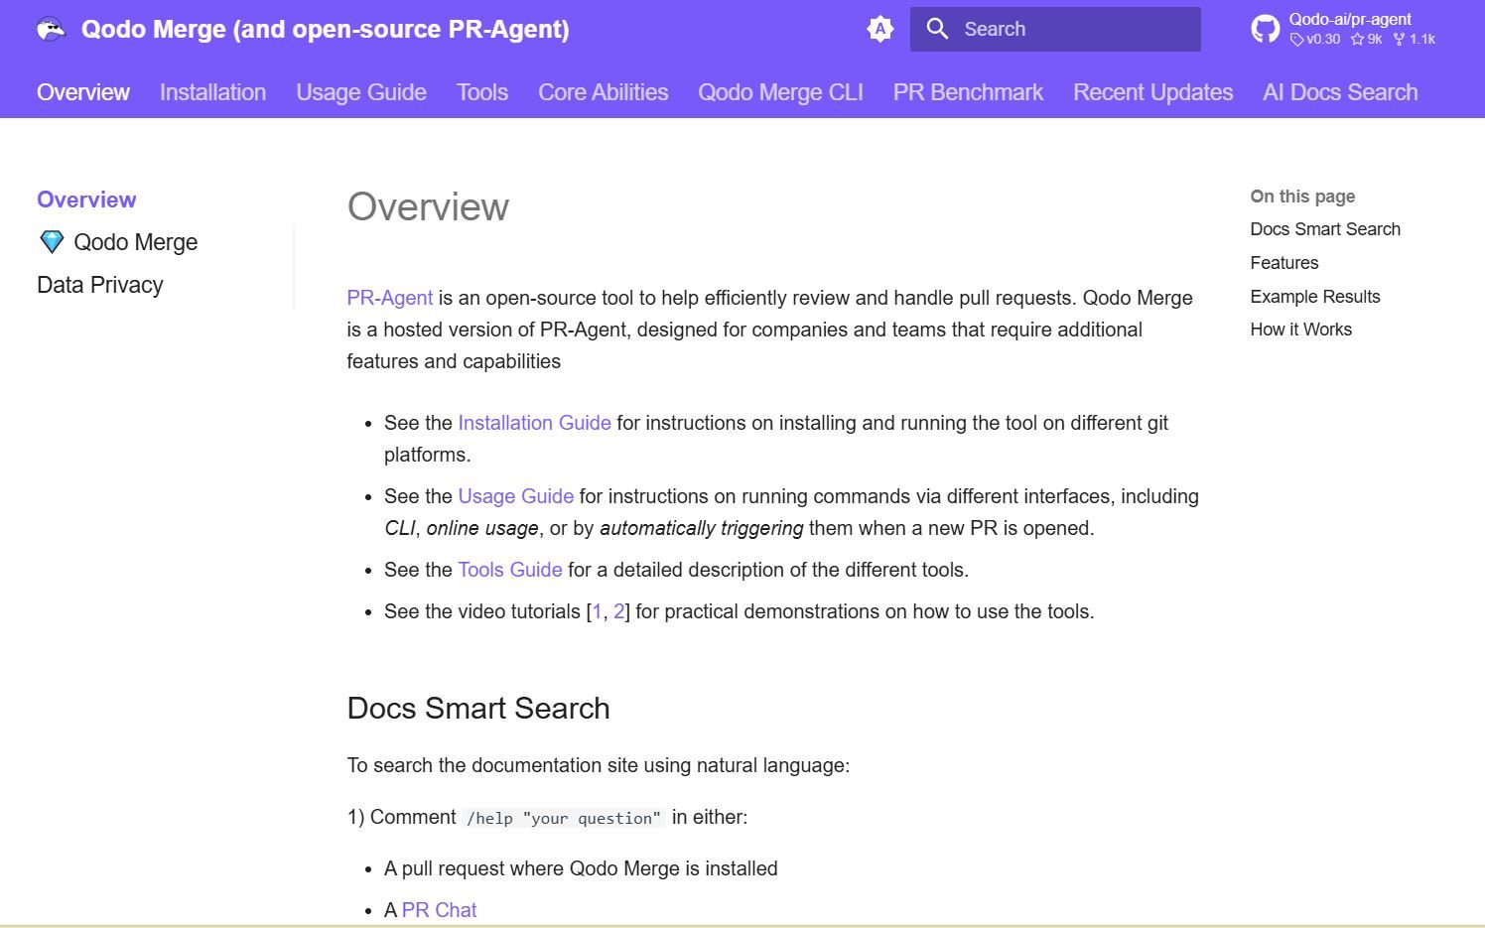Open Qodo-ai/pr-agent repository link
Screen dimensions: 1485x928
1350,19
